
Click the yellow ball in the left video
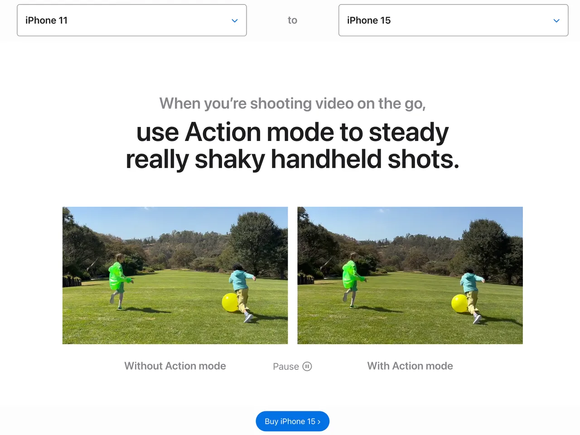pyautogui.click(x=230, y=302)
